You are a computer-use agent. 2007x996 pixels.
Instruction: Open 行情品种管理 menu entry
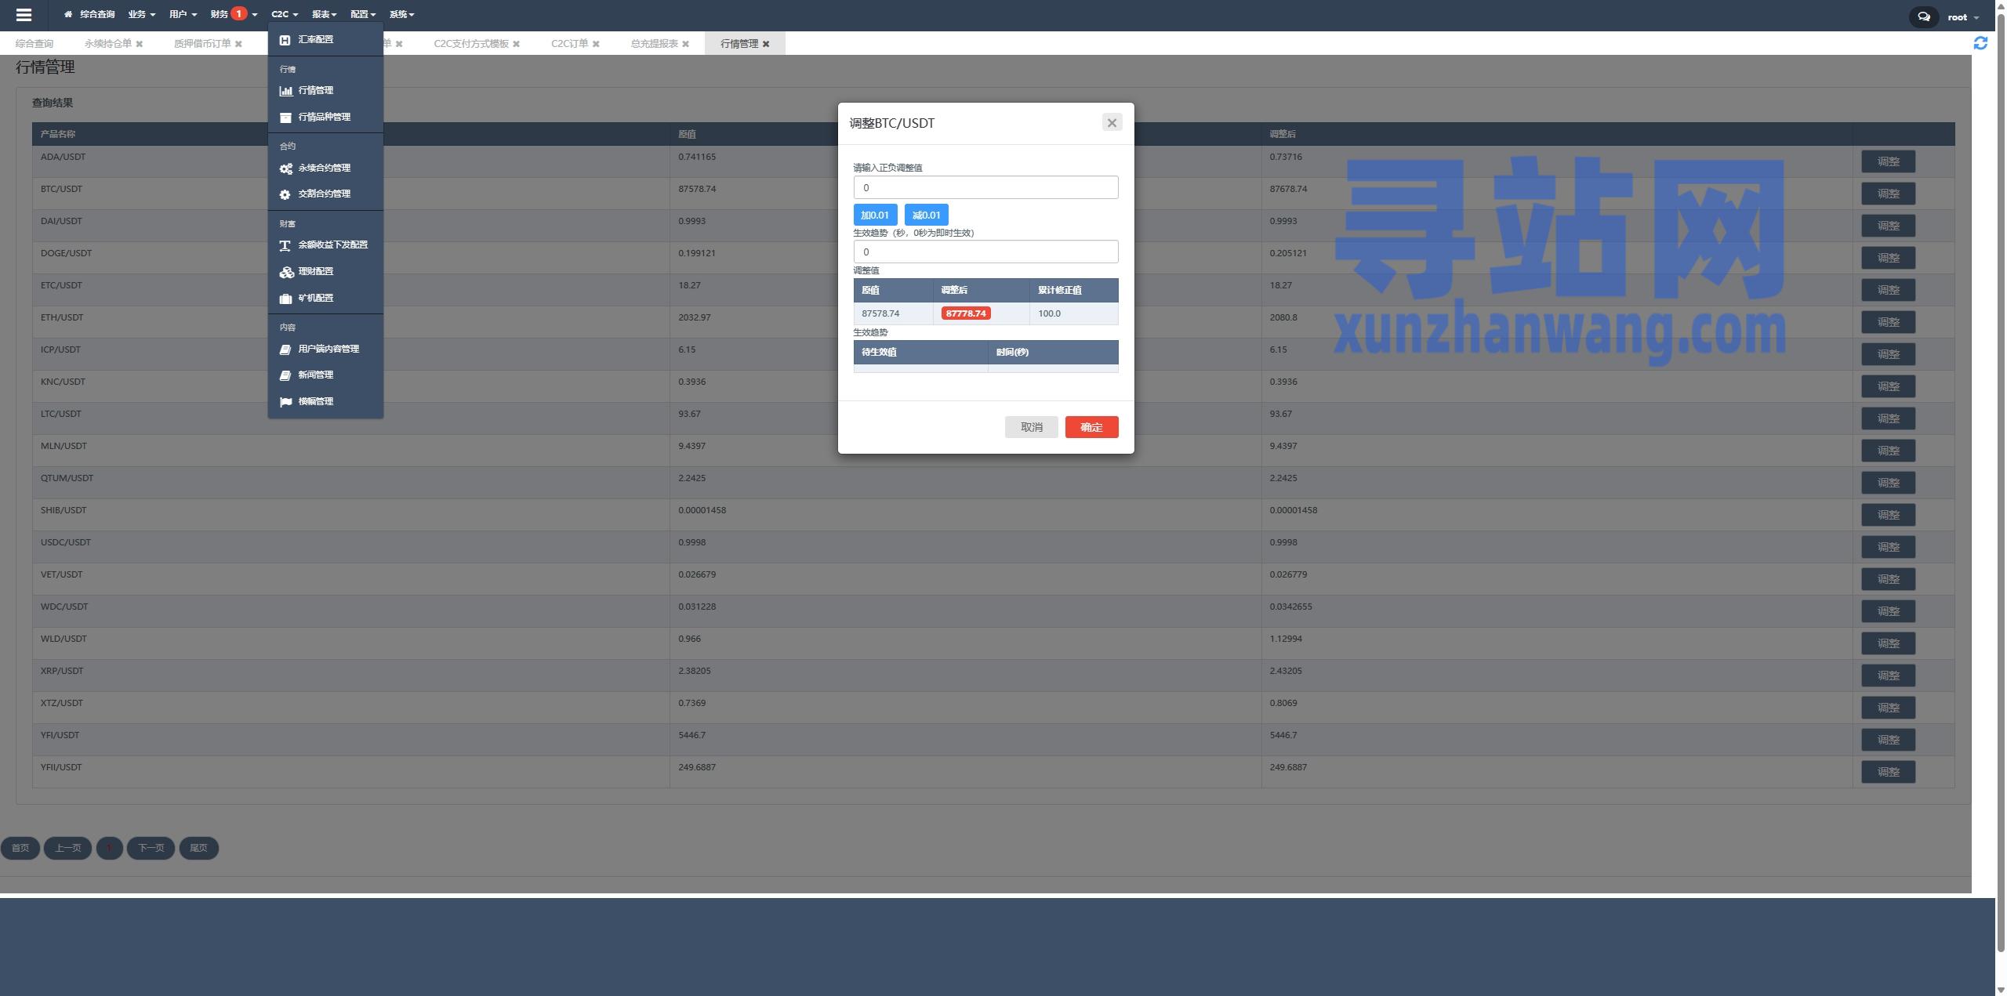point(325,117)
